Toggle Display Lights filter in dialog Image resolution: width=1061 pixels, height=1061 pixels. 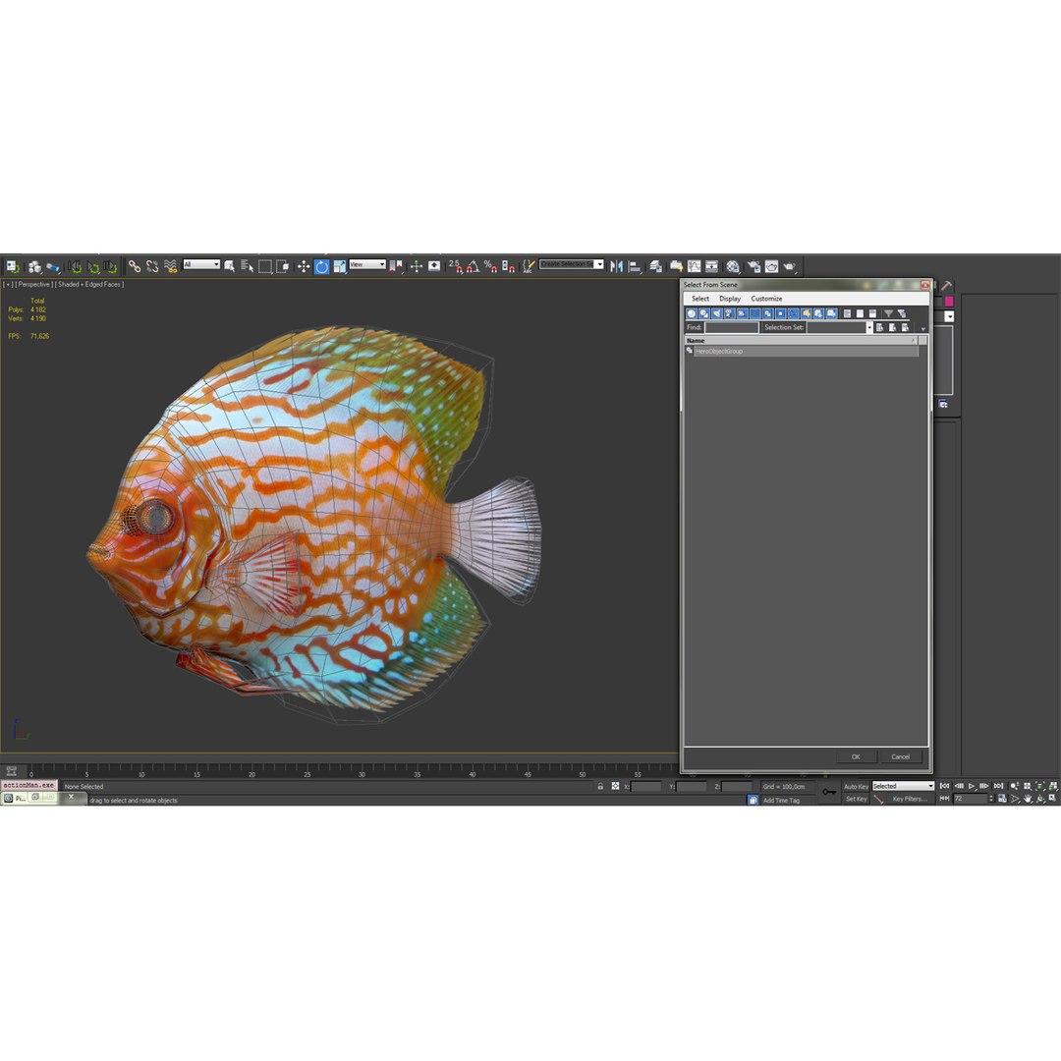coord(716,313)
